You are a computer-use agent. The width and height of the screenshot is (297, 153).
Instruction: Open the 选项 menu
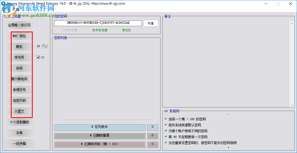pos(5,9)
